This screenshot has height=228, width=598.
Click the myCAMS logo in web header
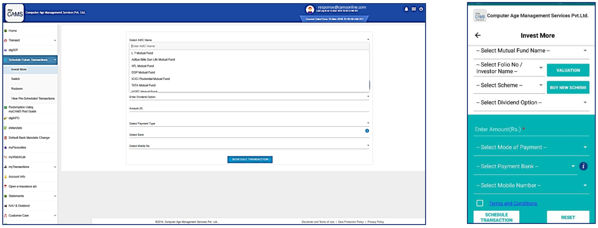[15, 13]
